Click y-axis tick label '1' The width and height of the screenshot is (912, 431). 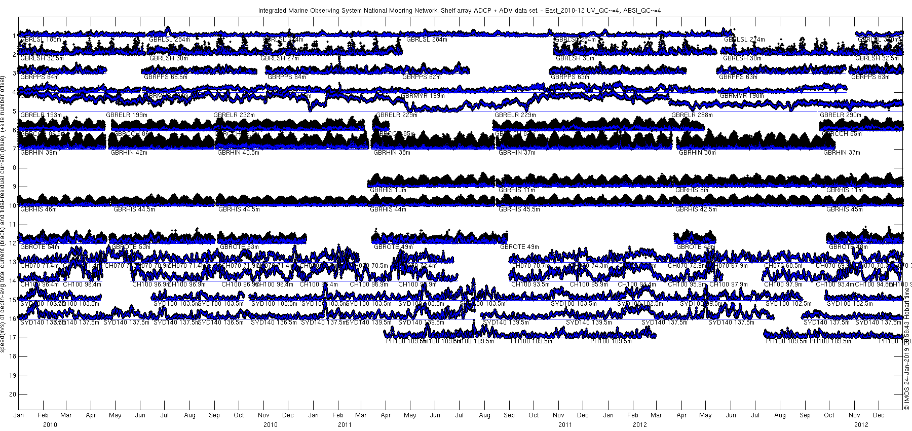14,36
